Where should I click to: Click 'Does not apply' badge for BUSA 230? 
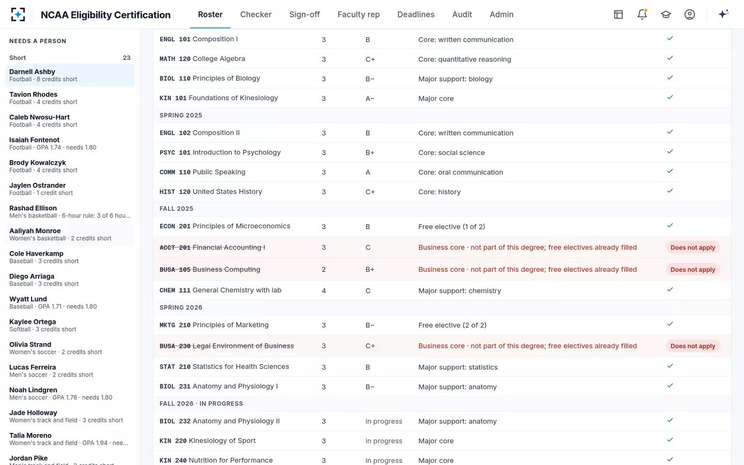[x=693, y=346]
